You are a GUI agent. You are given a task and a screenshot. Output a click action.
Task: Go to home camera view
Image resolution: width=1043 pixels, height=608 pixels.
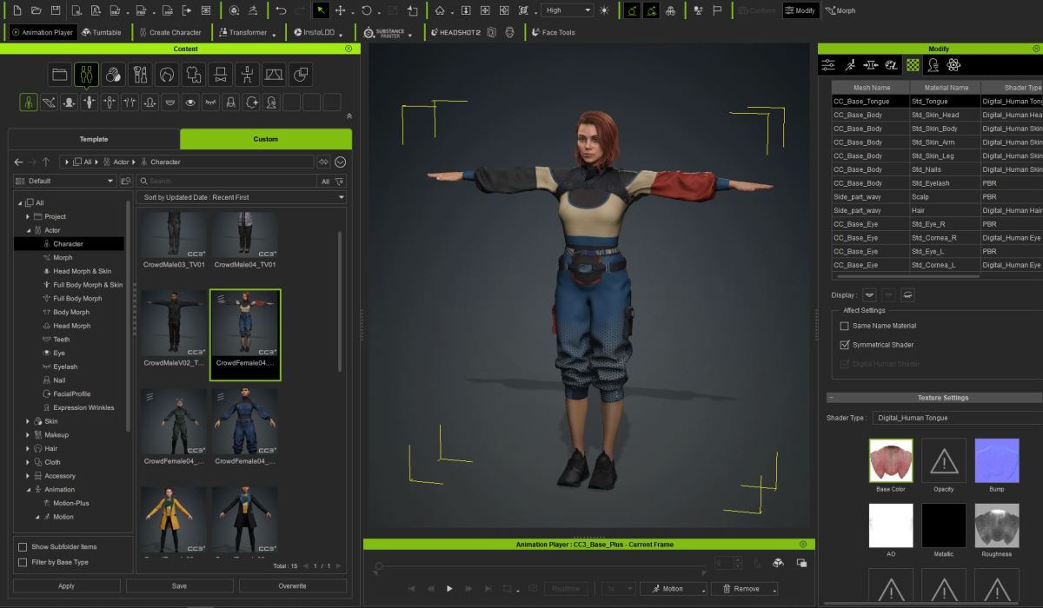point(440,10)
